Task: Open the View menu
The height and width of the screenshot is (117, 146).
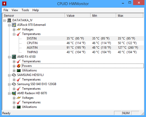Action: pos(15,10)
